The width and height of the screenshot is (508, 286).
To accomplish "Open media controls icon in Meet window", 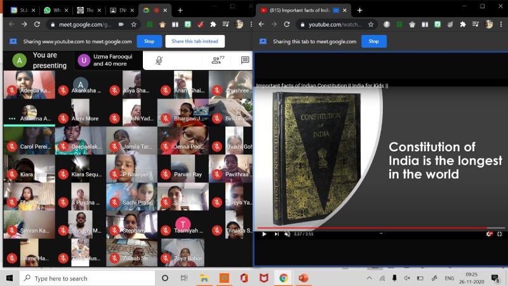I will point(225,24).
